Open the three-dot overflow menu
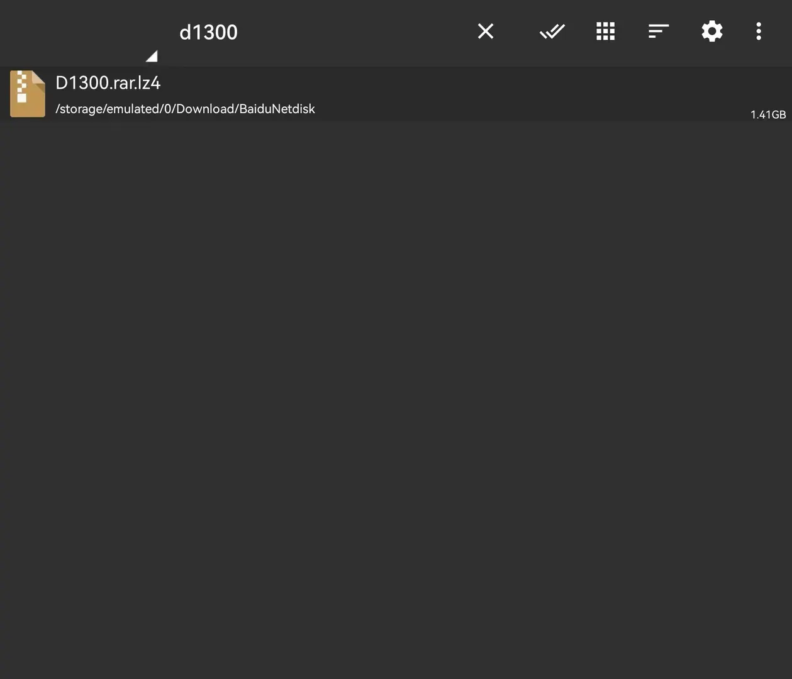This screenshot has width=792, height=679. tap(759, 31)
